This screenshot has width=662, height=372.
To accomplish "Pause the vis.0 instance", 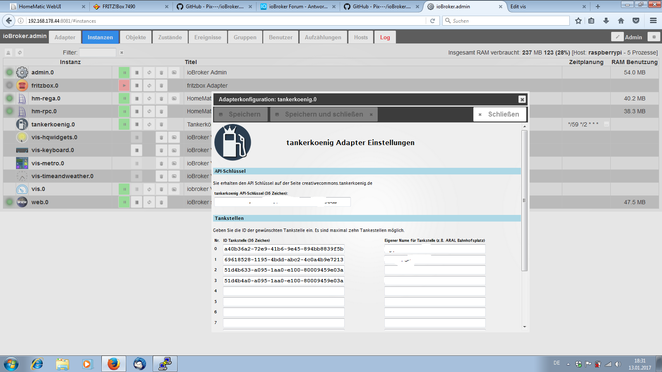I will [124, 189].
